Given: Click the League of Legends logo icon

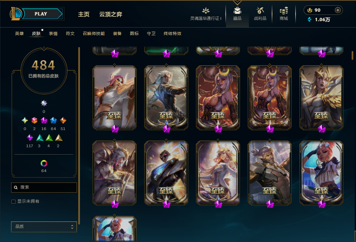Looking at the screenshot, I should pos(15,14).
